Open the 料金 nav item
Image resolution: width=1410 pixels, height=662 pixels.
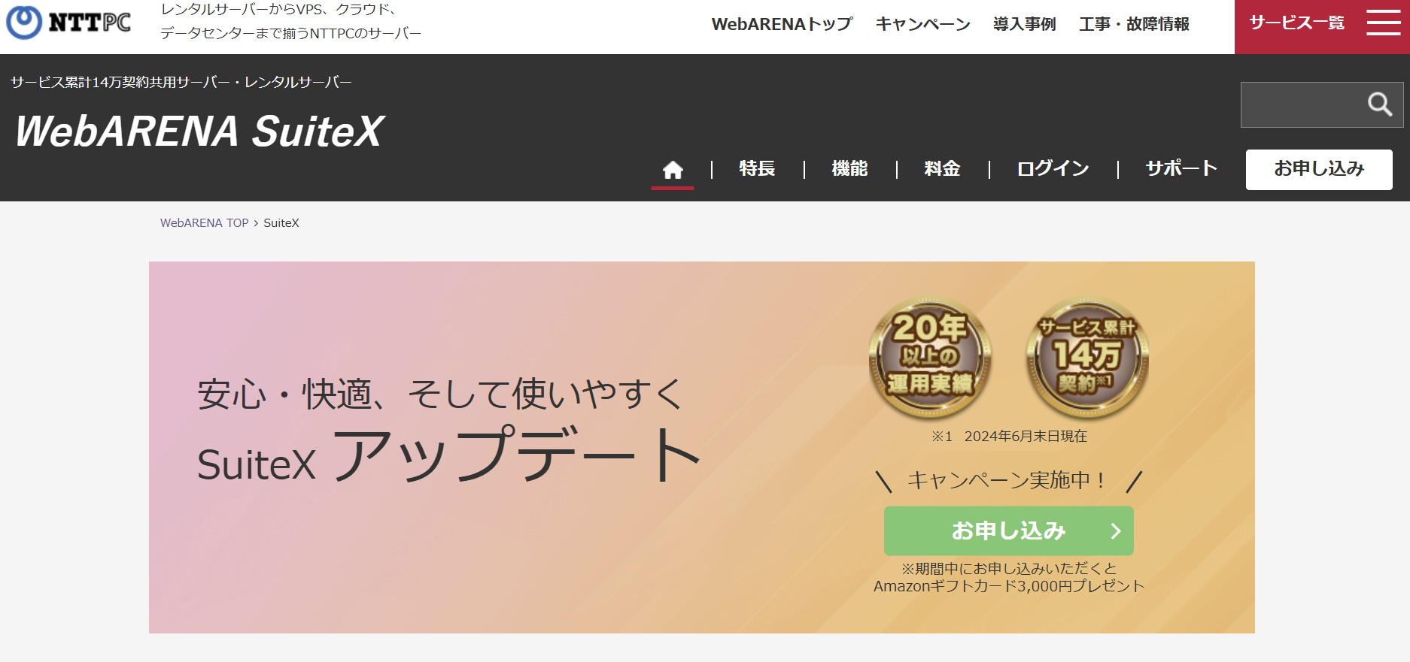point(942,169)
